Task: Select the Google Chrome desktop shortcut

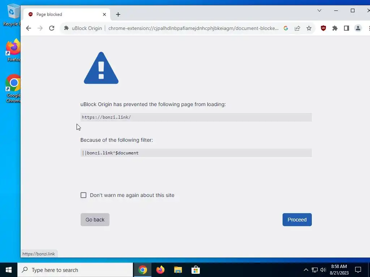Action: click(13, 89)
